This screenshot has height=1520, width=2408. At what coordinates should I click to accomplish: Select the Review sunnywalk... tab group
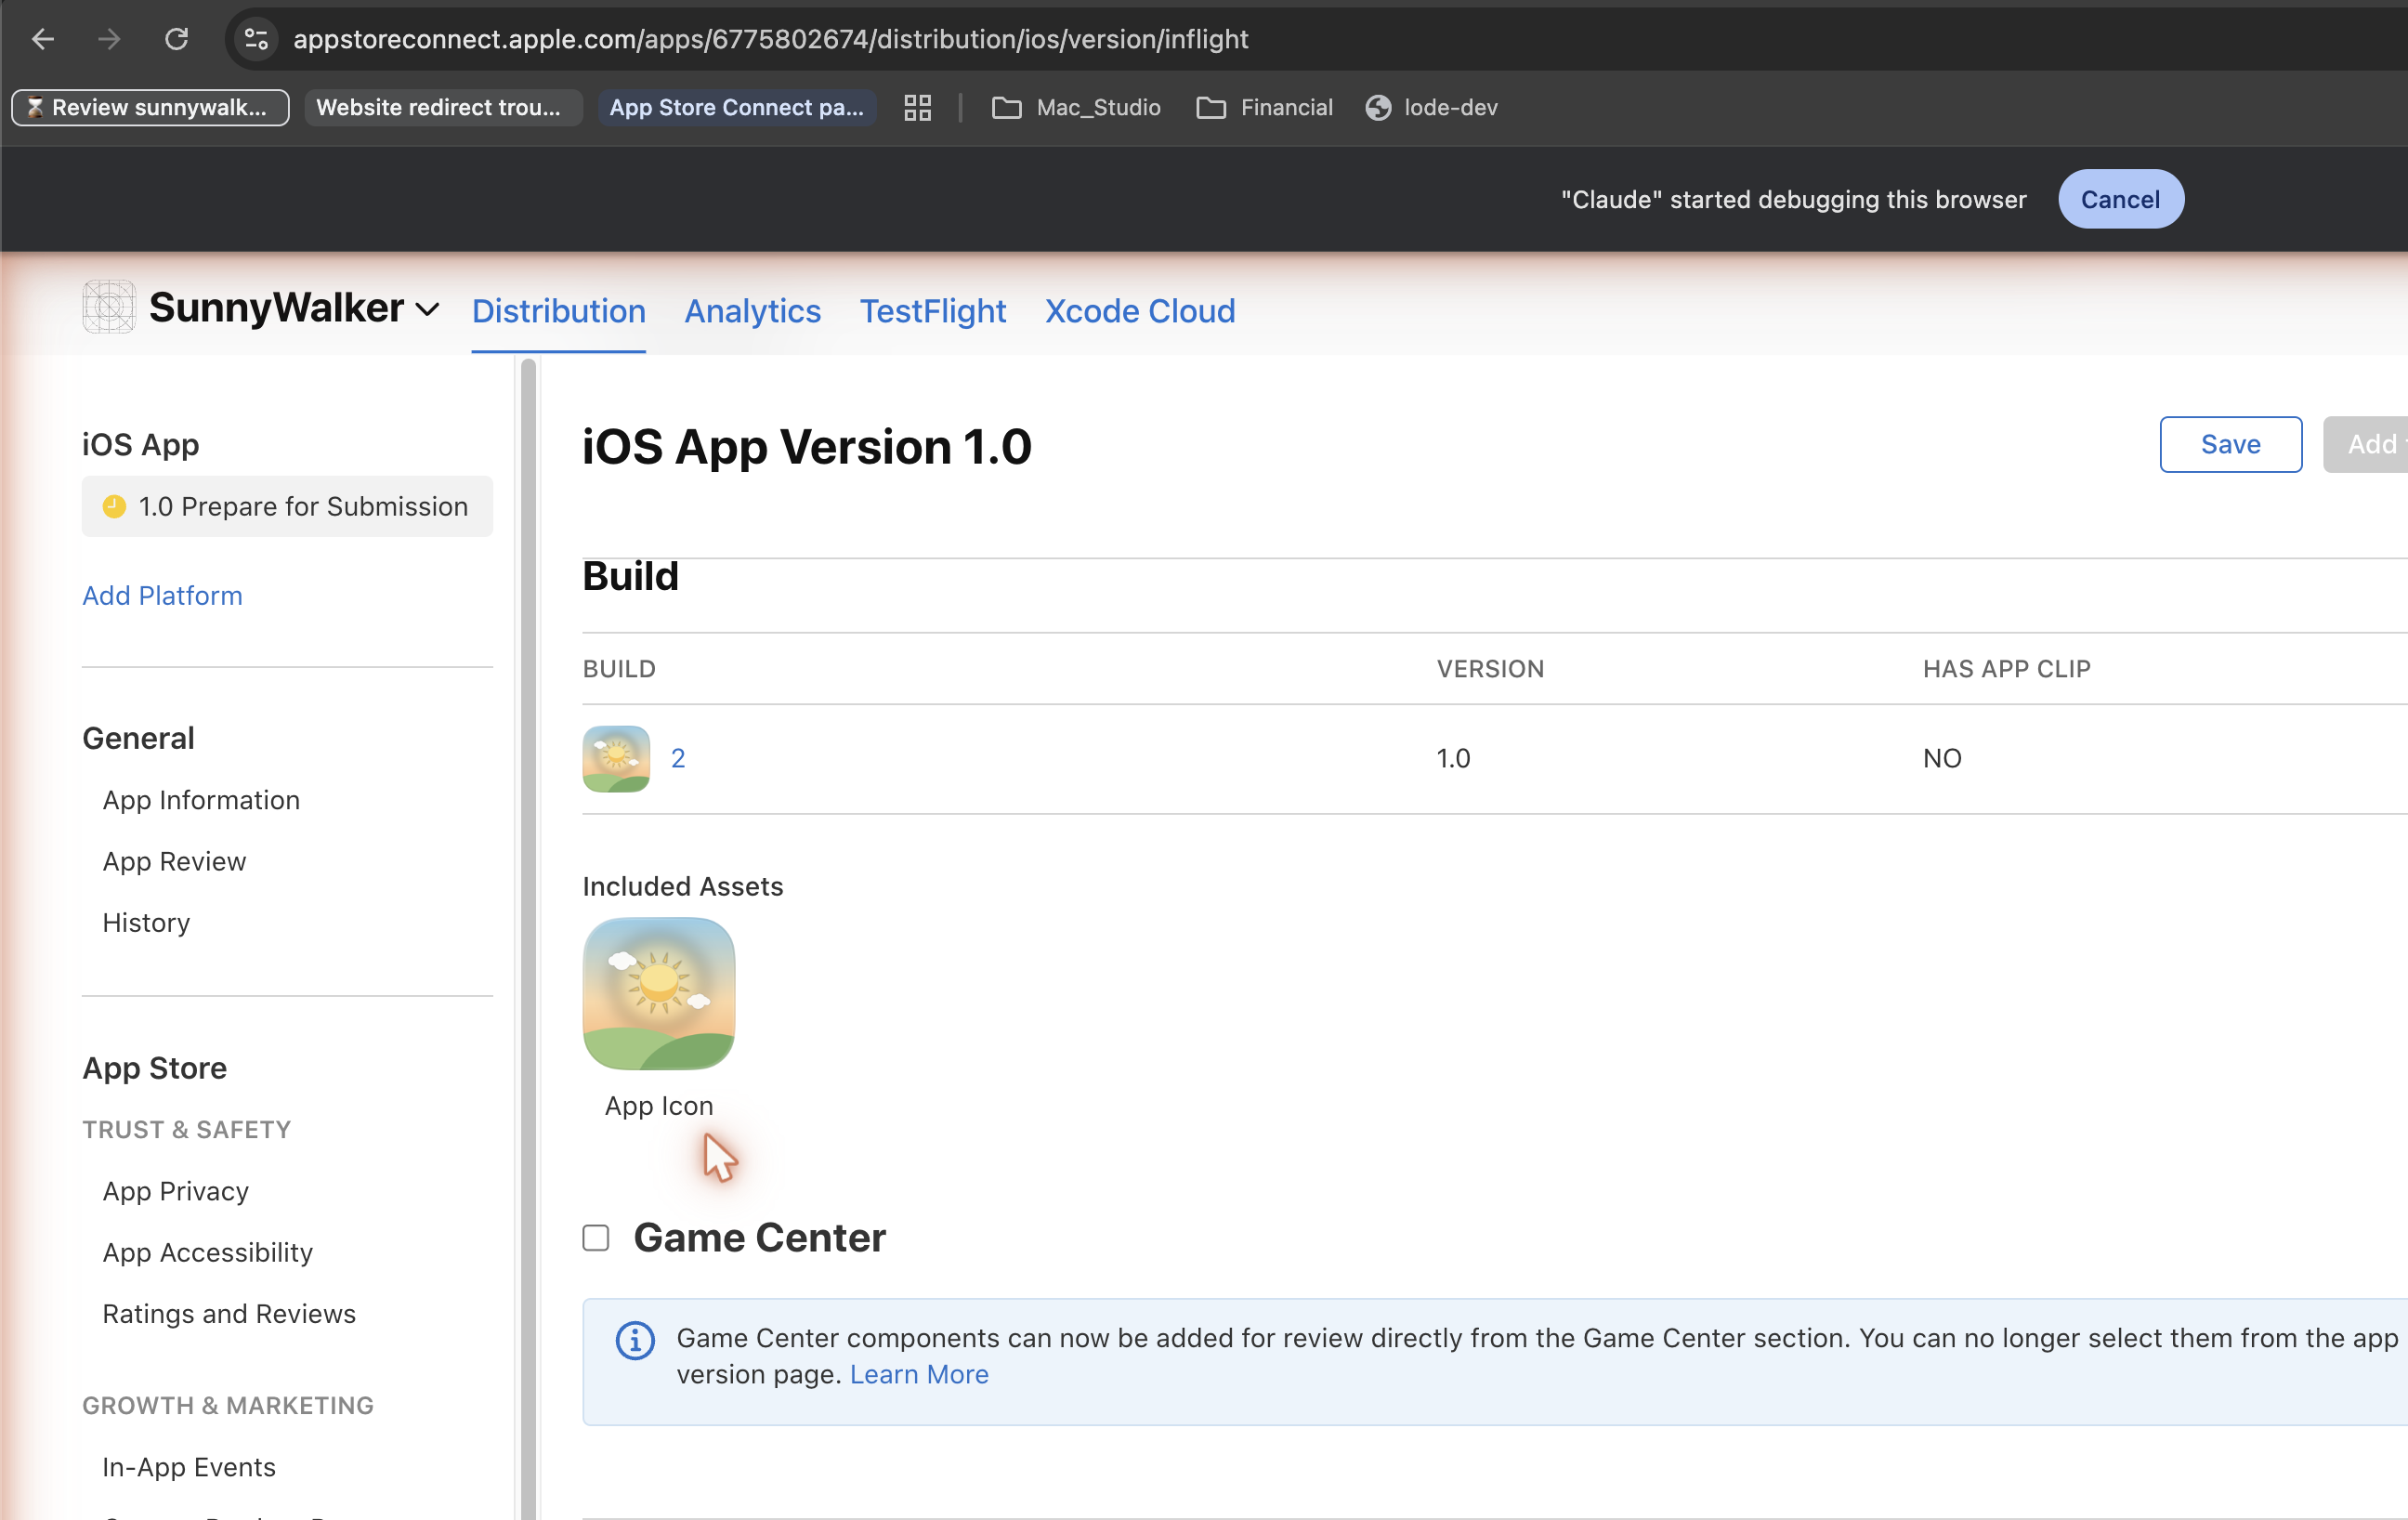click(x=150, y=107)
